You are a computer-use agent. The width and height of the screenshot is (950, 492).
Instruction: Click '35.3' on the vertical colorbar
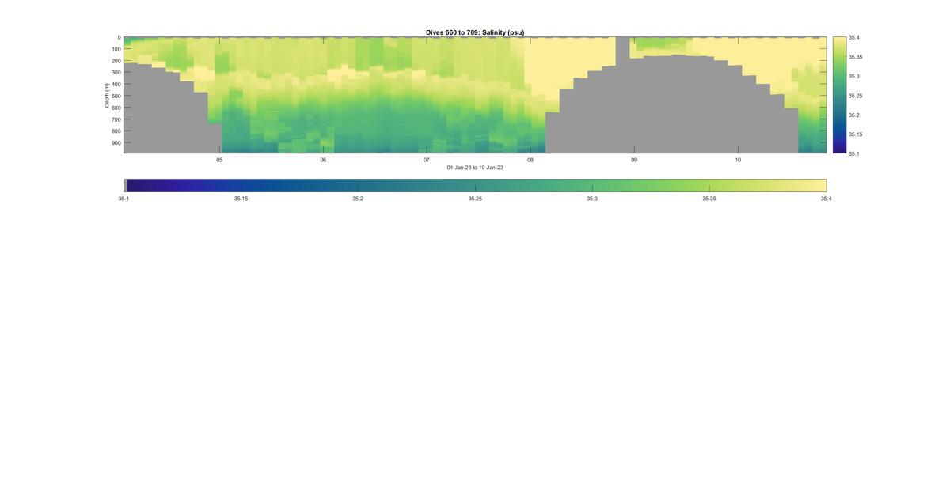[854, 77]
